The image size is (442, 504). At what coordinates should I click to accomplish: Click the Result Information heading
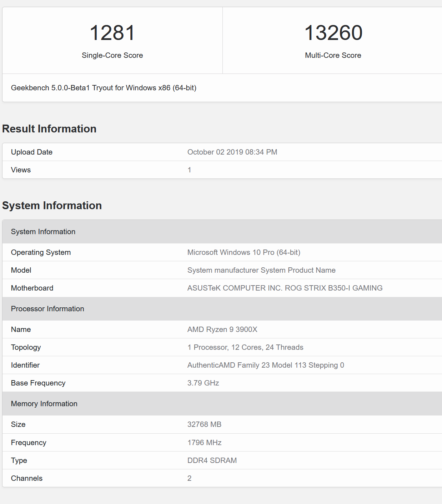[49, 129]
